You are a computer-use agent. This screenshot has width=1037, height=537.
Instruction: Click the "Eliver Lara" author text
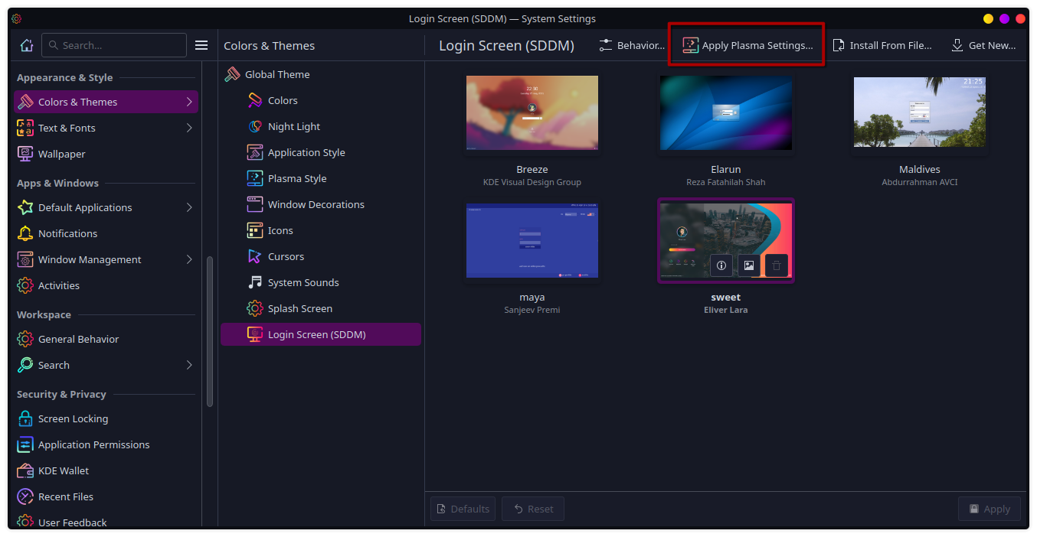click(726, 310)
